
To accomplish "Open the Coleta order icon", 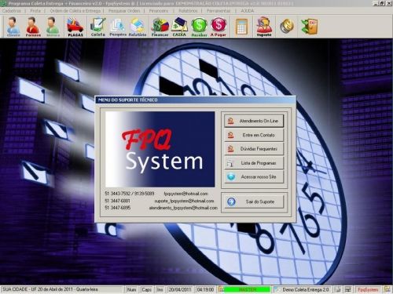I will 98,27.
